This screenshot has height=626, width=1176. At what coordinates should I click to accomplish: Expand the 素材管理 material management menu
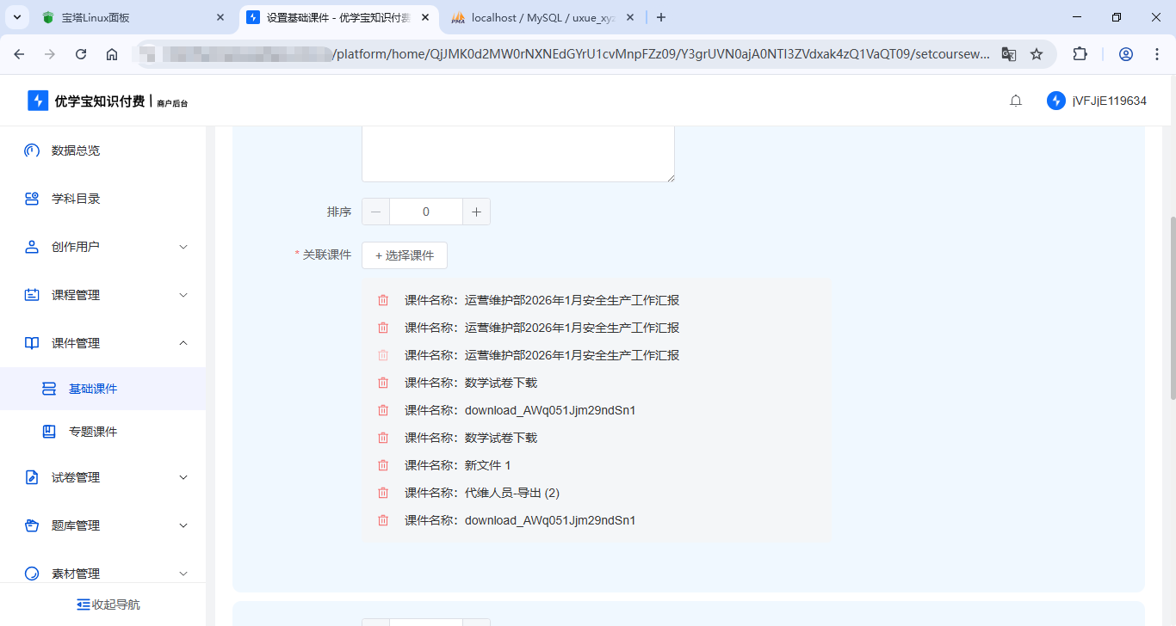pos(183,574)
